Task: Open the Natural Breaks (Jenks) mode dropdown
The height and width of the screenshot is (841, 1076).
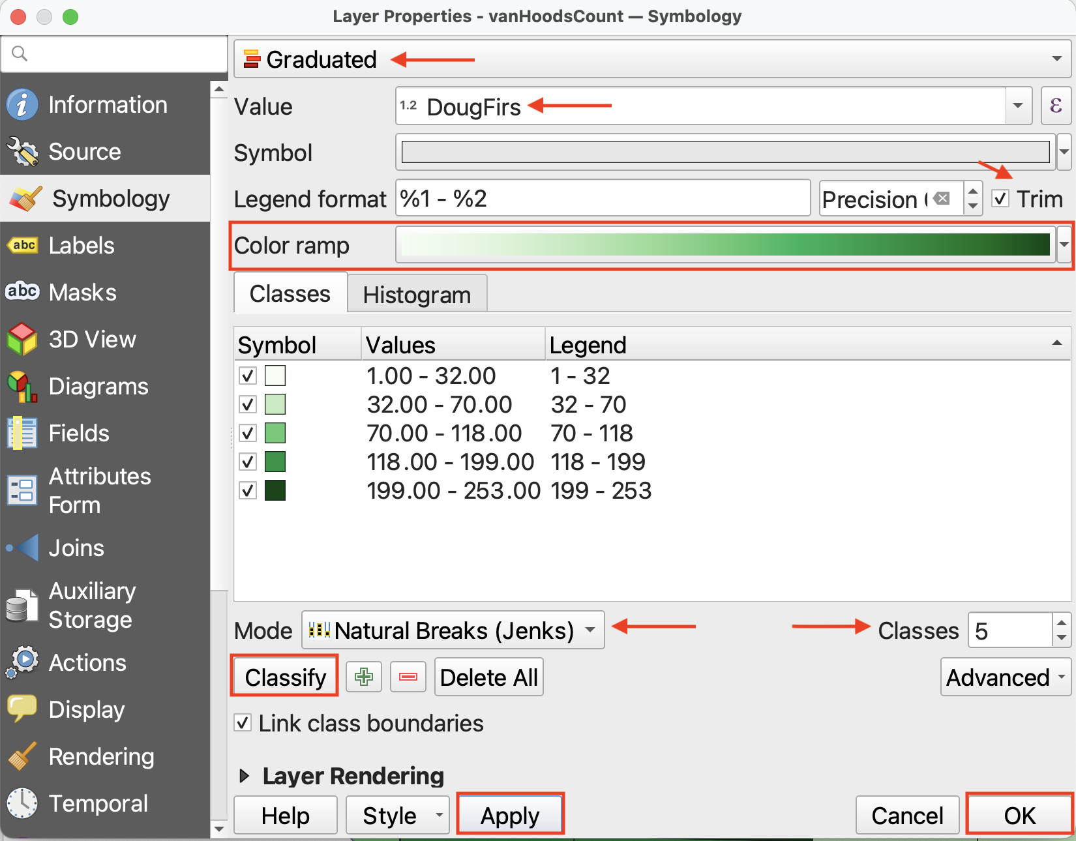Action: (x=453, y=630)
